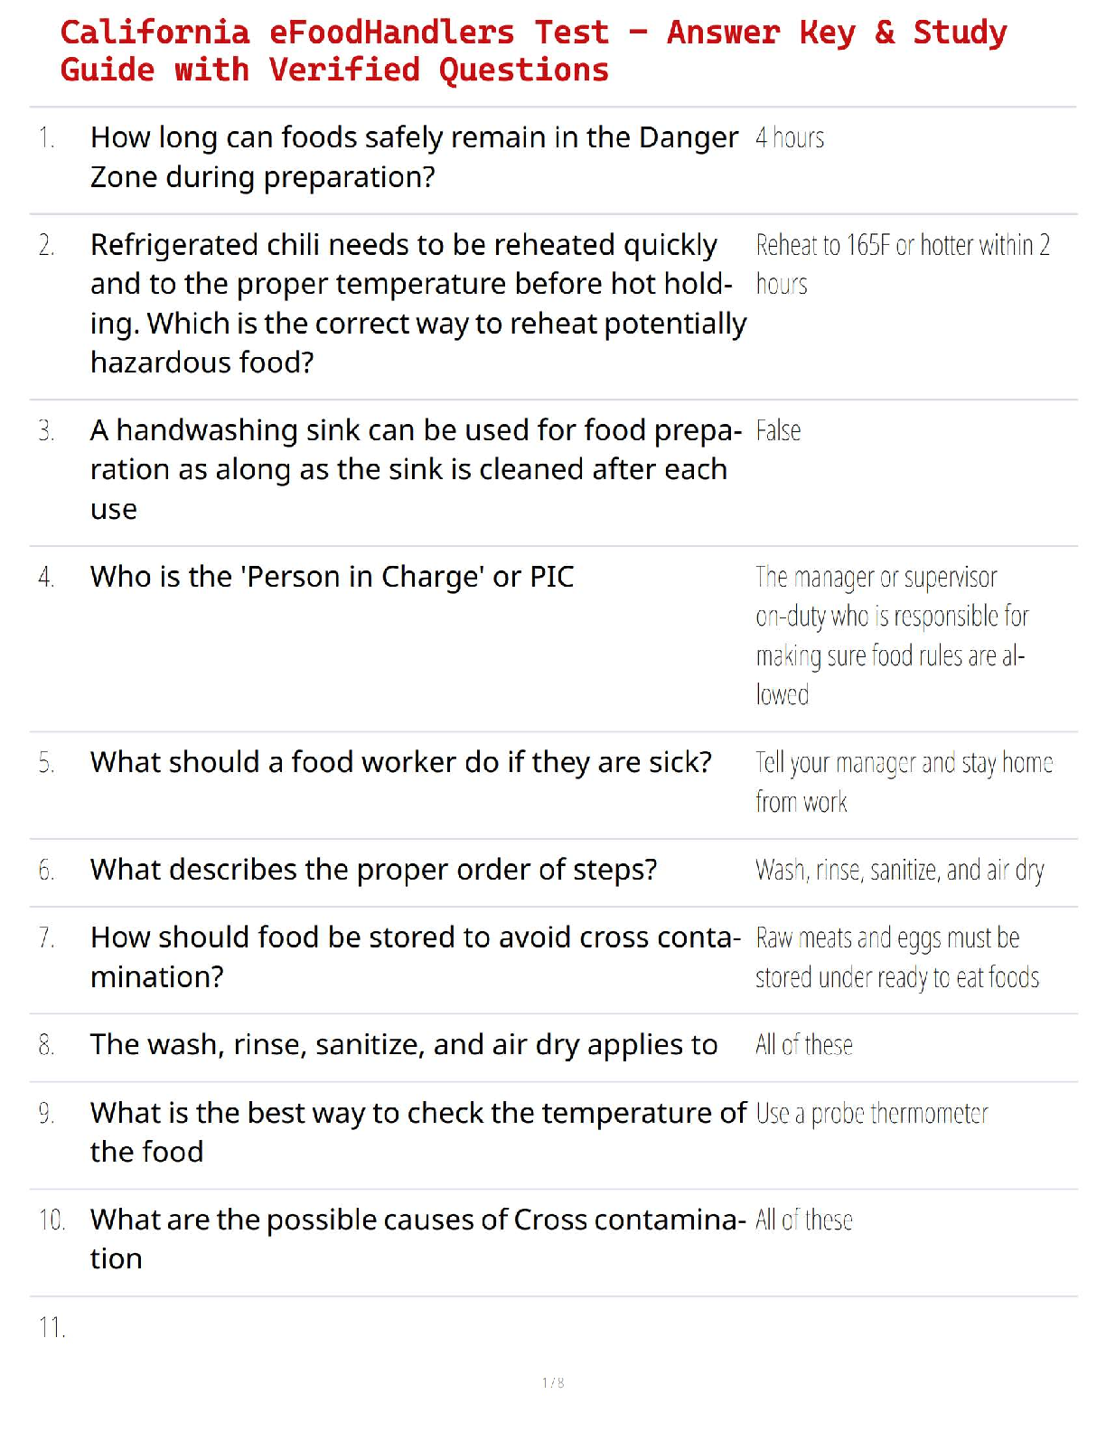Image resolution: width=1106 pixels, height=1432 pixels.
Task: Select the "4 hours" answer
Action: 790,138
